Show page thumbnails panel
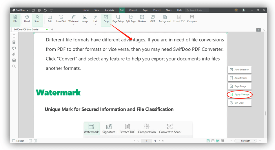Viewport: 275px width, 150px height. (14, 42)
